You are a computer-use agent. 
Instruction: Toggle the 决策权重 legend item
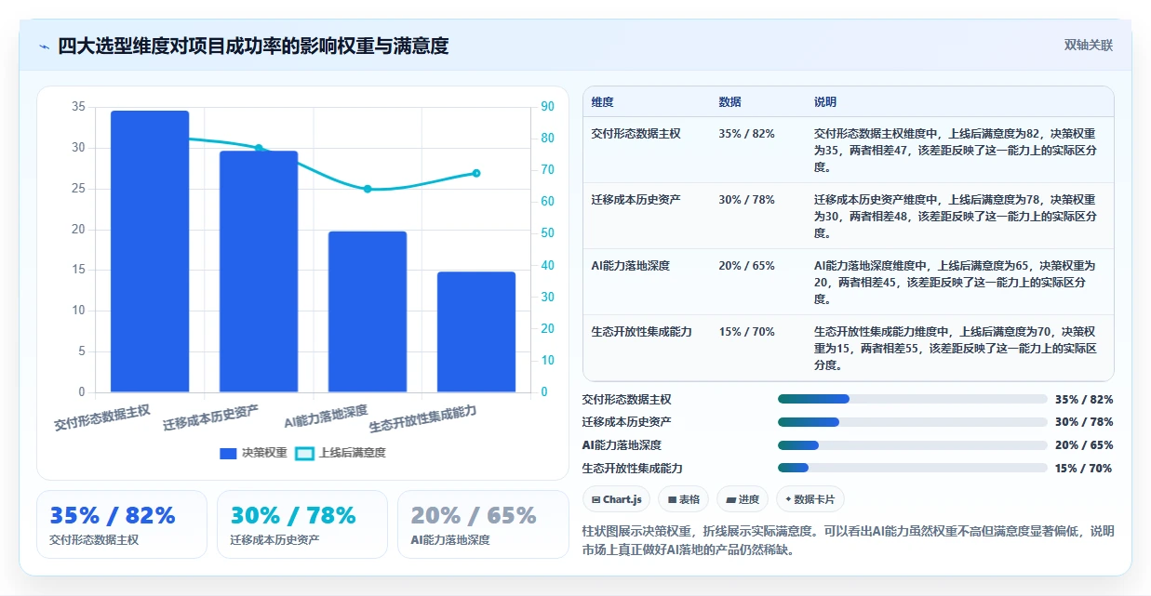[x=253, y=453]
